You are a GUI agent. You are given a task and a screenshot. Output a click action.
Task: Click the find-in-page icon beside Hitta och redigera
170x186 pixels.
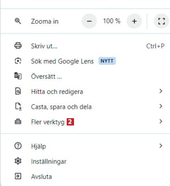18,91
